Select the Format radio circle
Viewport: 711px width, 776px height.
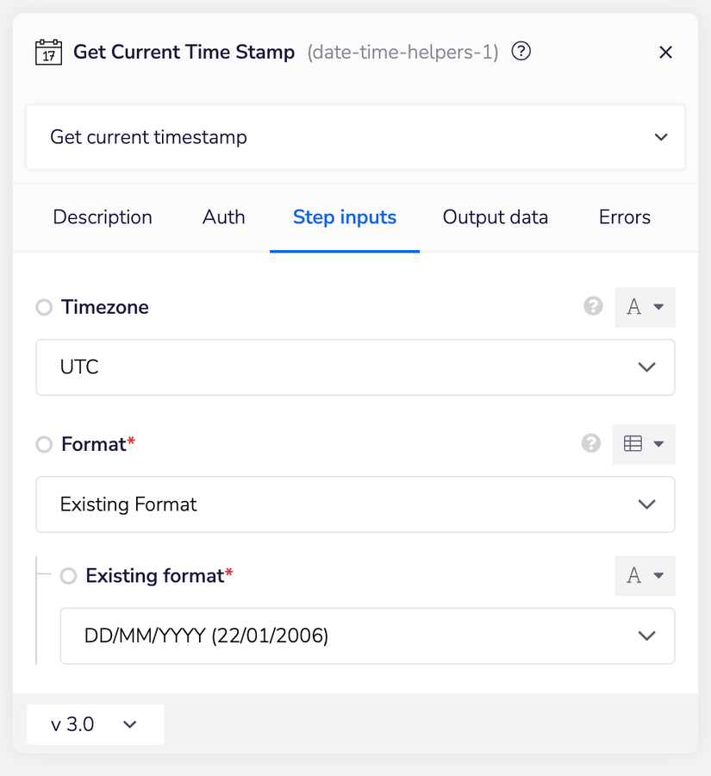(x=44, y=445)
